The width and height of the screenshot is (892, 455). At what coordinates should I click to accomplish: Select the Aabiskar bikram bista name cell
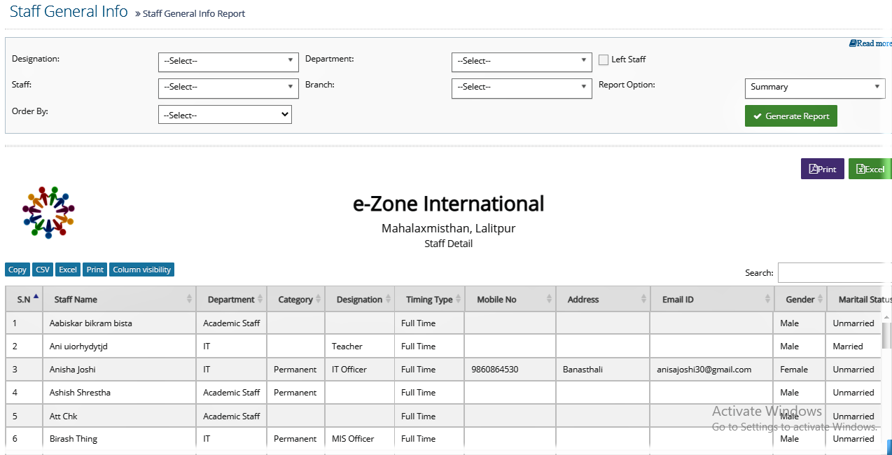(x=119, y=323)
